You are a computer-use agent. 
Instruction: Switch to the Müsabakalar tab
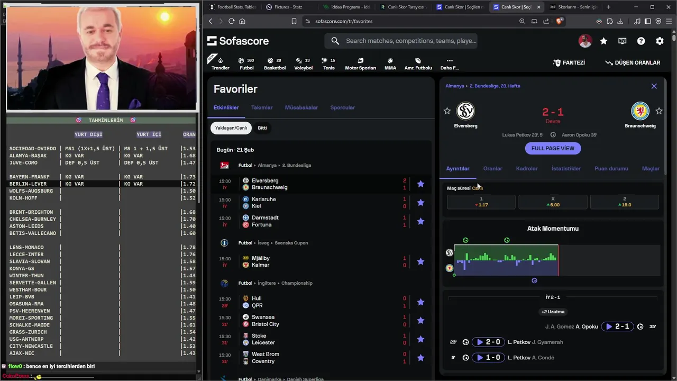point(301,107)
